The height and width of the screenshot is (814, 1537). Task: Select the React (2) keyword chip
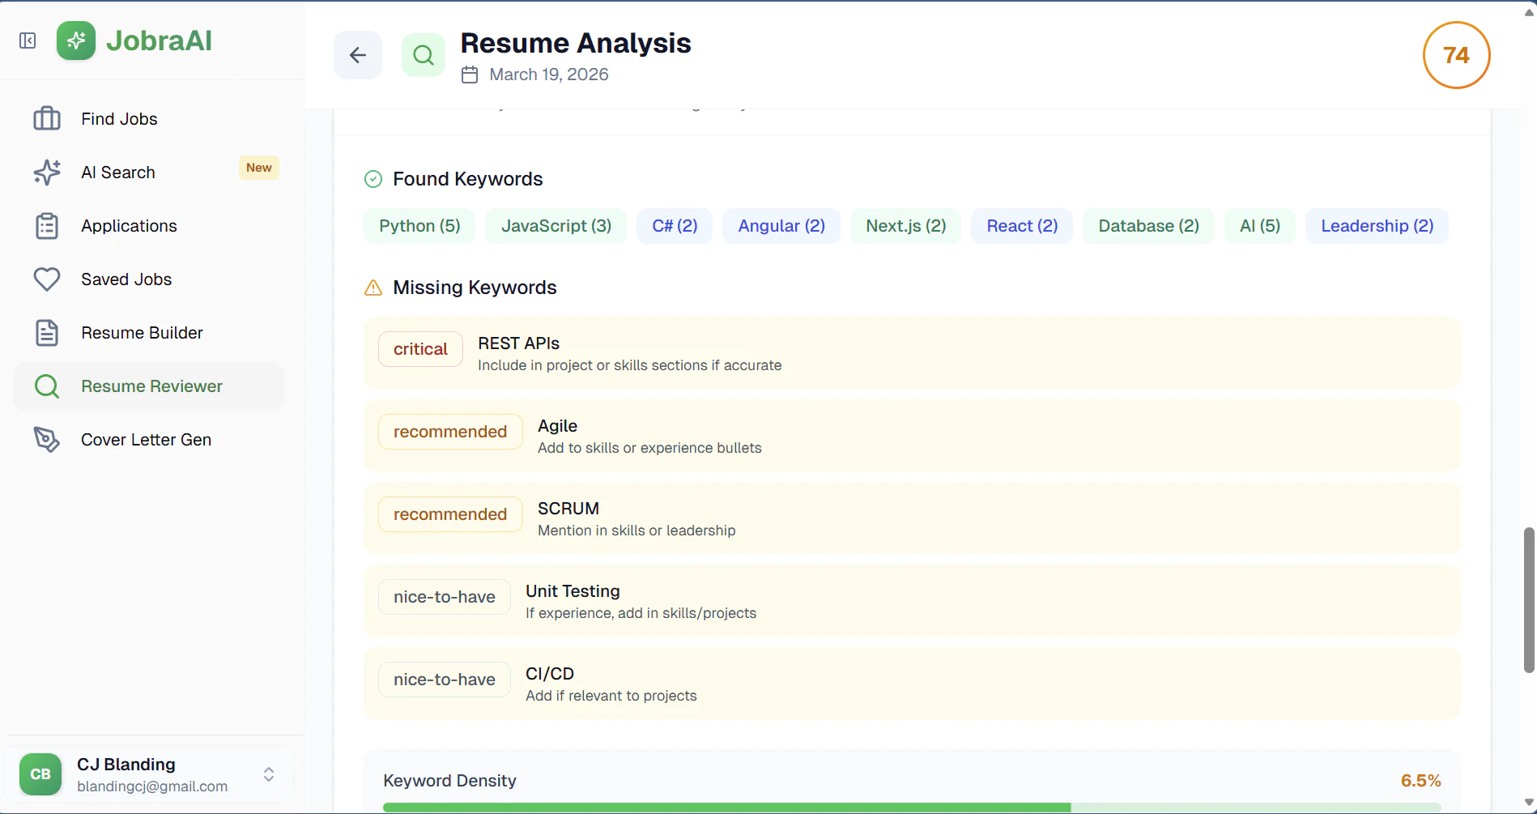click(1022, 226)
